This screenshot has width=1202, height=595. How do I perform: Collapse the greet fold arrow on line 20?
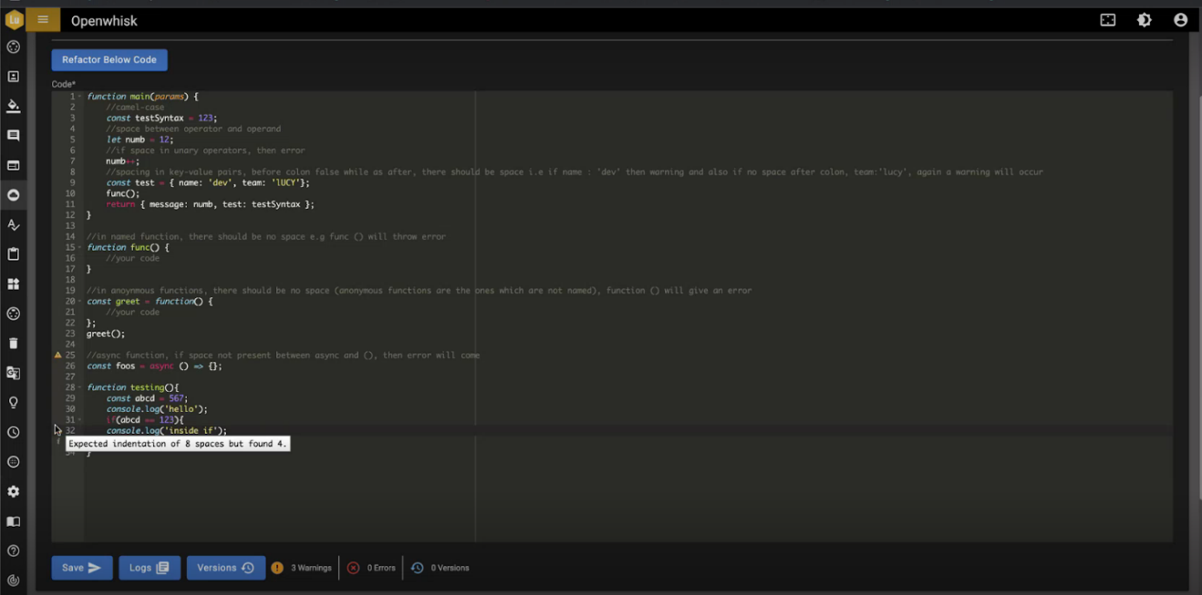pyautogui.click(x=80, y=302)
